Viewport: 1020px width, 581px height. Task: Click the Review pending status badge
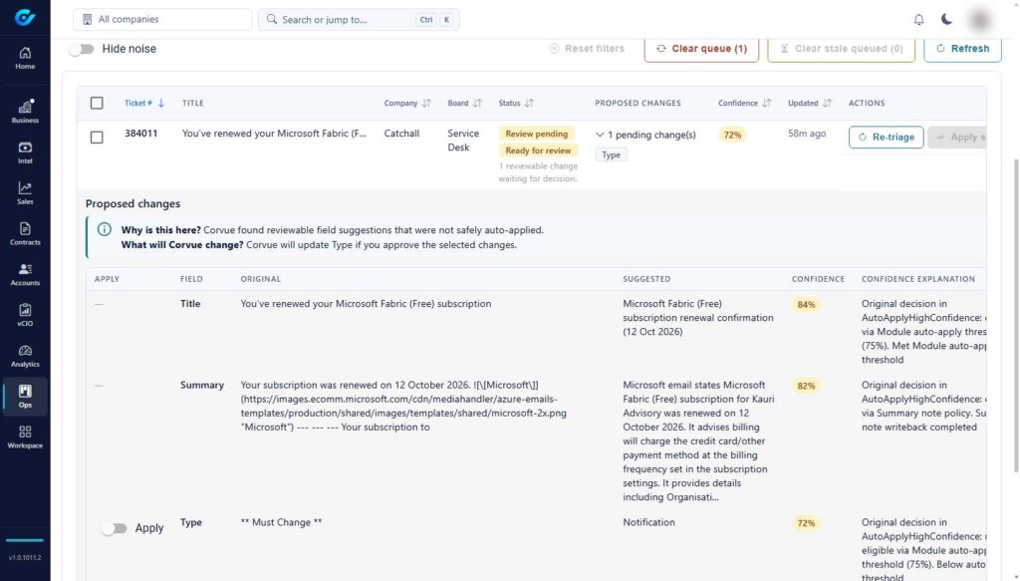tap(537, 134)
